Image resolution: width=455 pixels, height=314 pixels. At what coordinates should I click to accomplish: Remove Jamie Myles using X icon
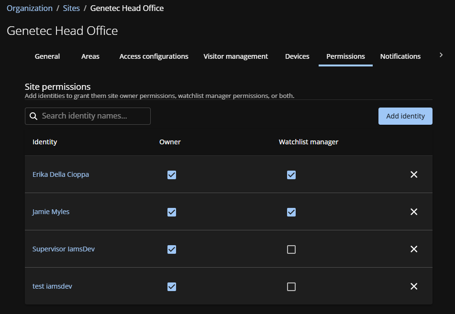tap(414, 212)
